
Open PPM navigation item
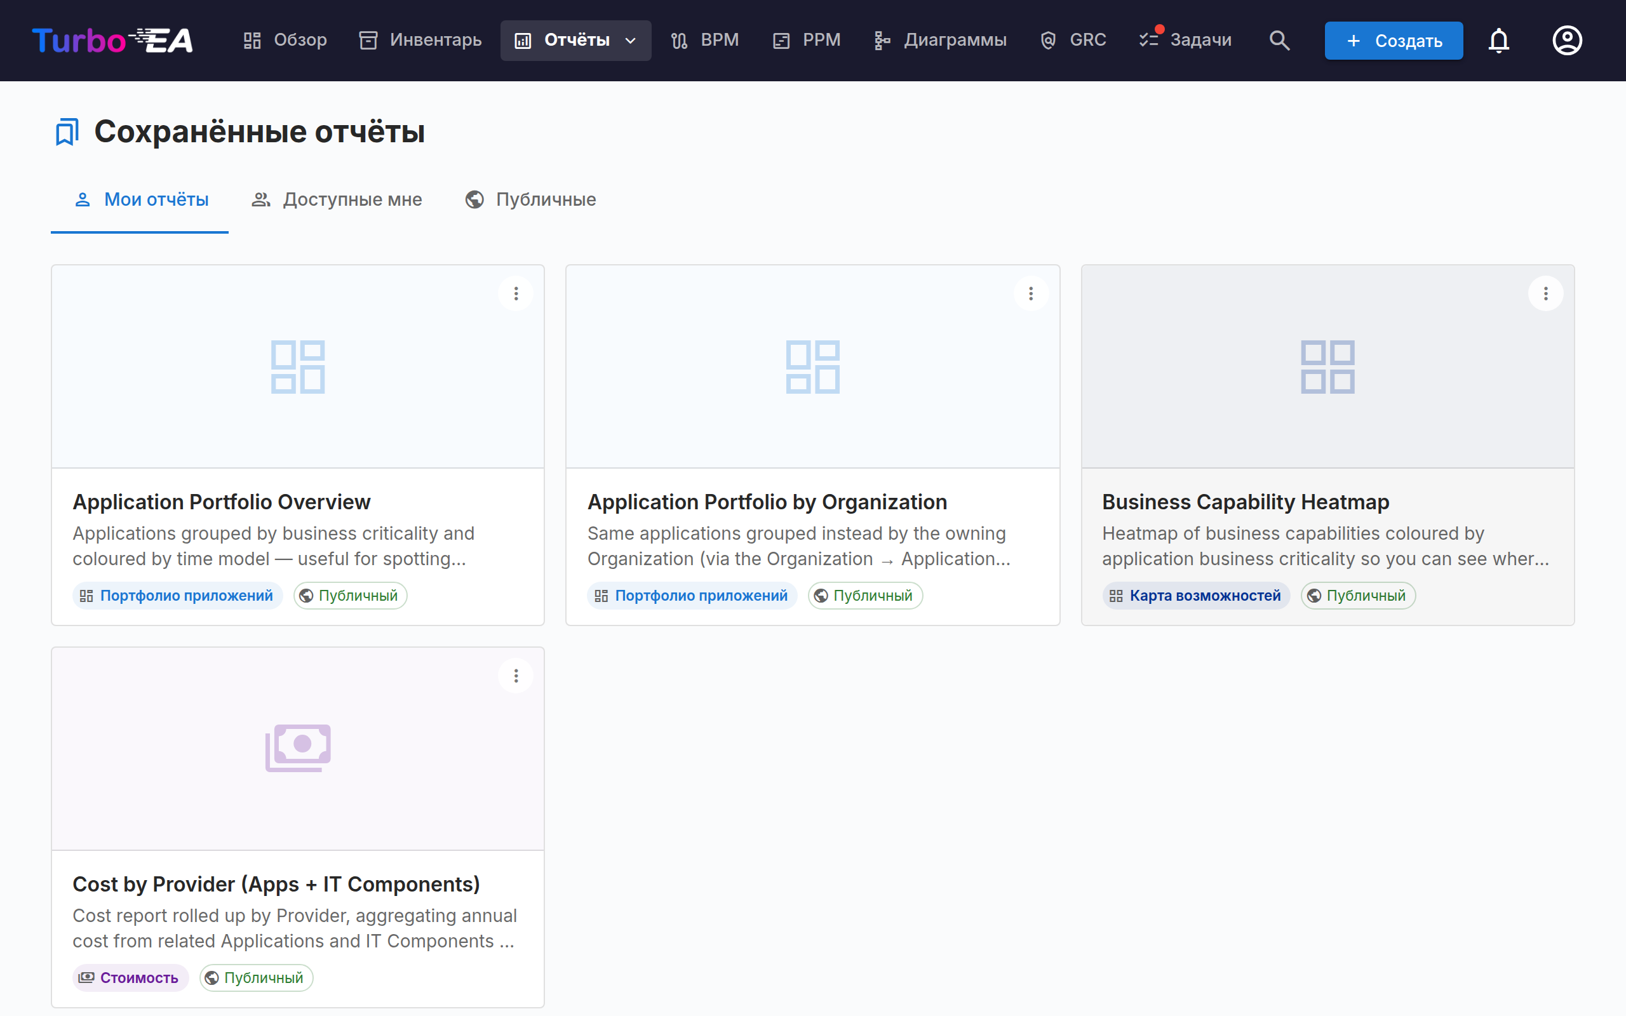[806, 40]
